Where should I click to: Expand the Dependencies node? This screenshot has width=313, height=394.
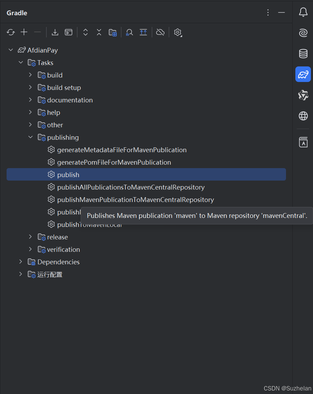(x=20, y=262)
